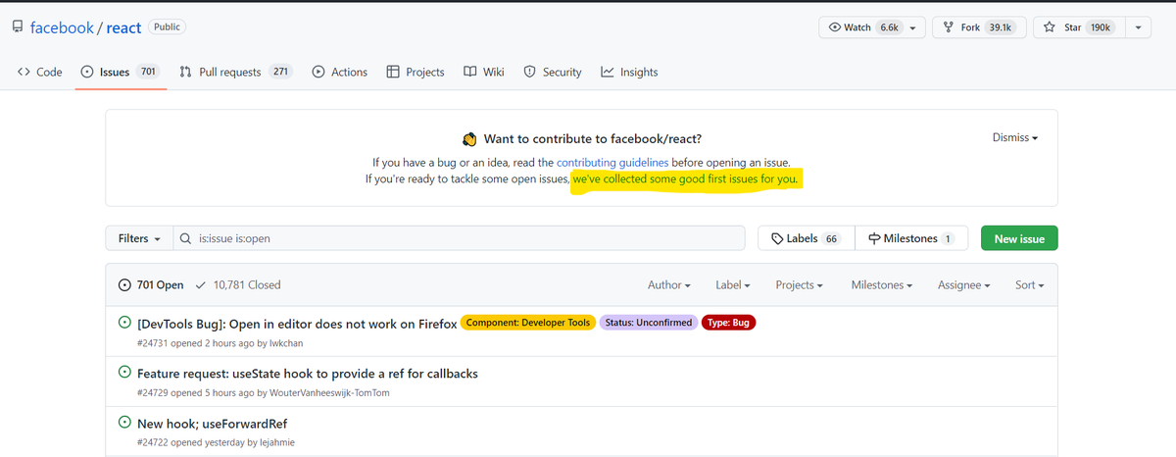The width and height of the screenshot is (1176, 457).
Task: Open the Milestones list
Action: pyautogui.click(x=911, y=238)
